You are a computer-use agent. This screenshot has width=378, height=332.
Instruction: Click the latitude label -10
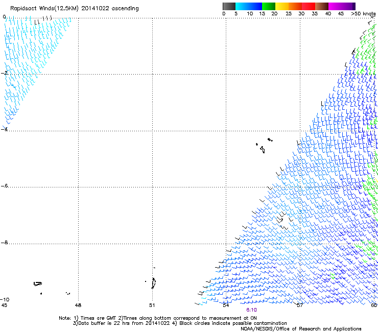(x=5, y=299)
